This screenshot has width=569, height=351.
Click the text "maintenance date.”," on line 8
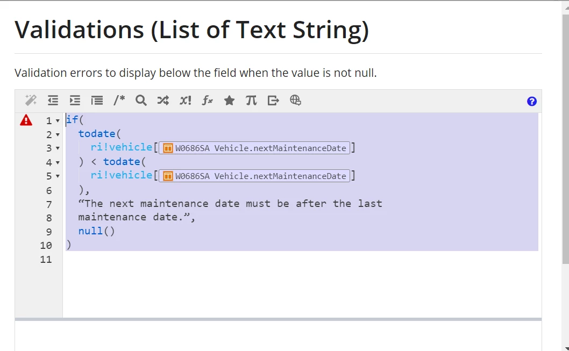137,217
